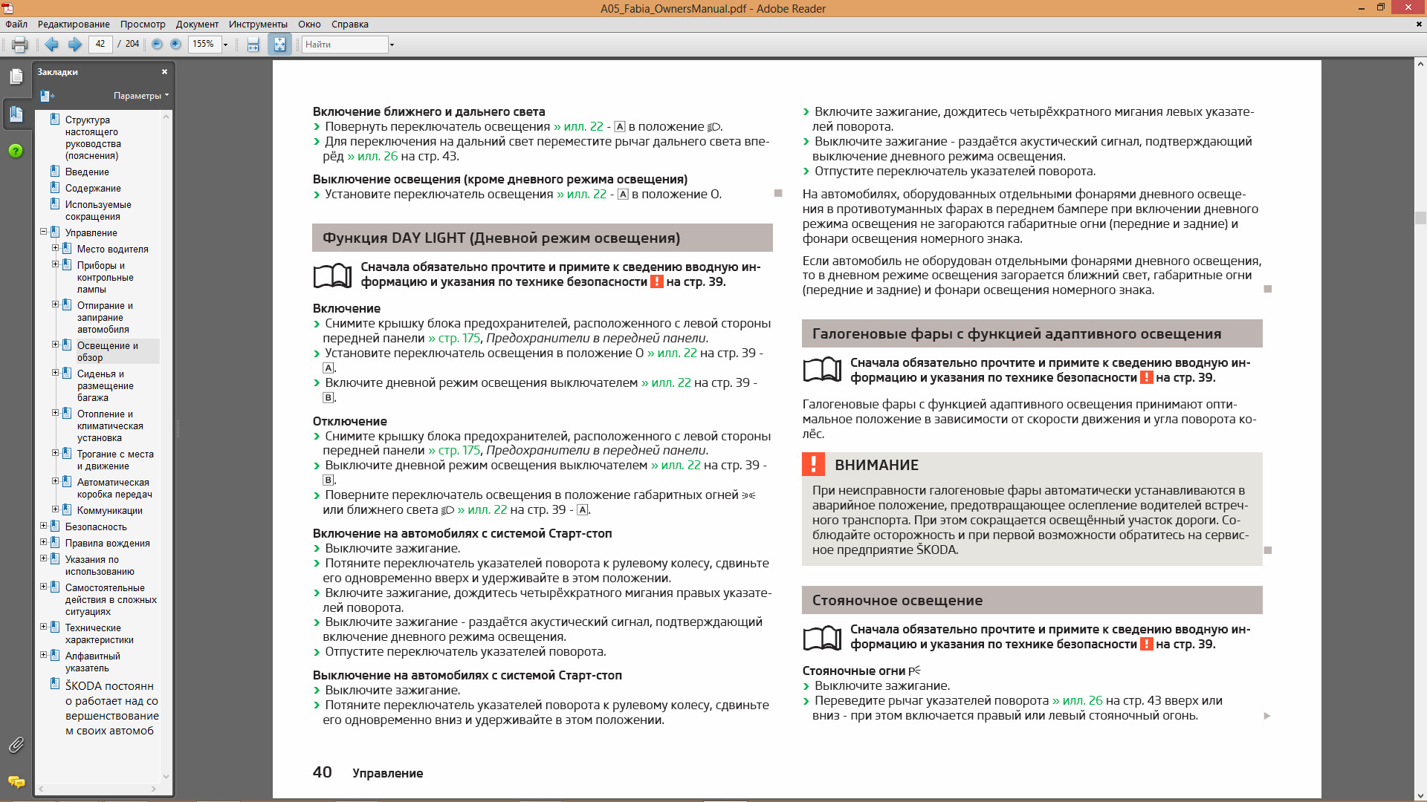Open the Просмотр menu

coord(143,24)
